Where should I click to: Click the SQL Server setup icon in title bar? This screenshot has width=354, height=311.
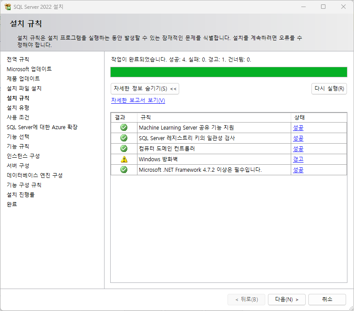coord(7,7)
